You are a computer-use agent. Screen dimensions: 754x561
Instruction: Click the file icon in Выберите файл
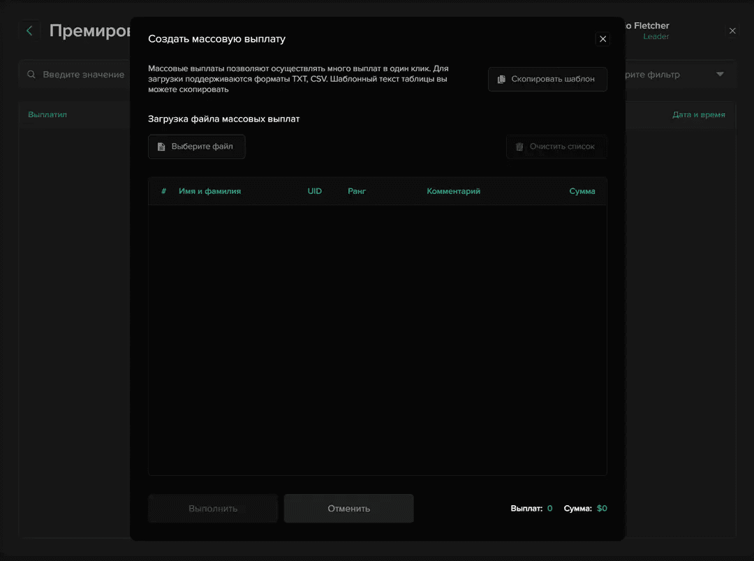click(x=161, y=147)
